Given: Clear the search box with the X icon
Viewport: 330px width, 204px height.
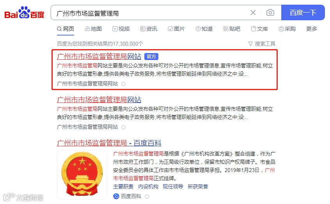Looking at the screenshot, I should pos(253,12).
